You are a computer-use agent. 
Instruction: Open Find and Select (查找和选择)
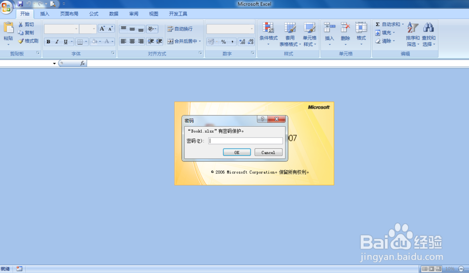(429, 34)
